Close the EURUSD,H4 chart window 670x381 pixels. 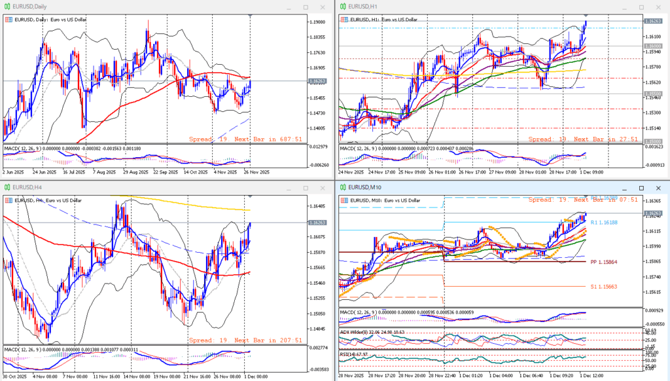[x=322, y=187]
